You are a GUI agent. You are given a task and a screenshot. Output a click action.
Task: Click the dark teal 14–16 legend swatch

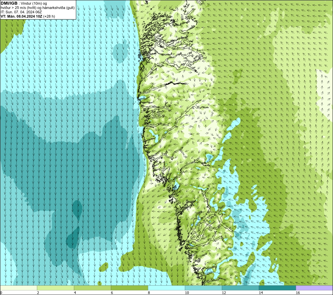click(x=277, y=288)
